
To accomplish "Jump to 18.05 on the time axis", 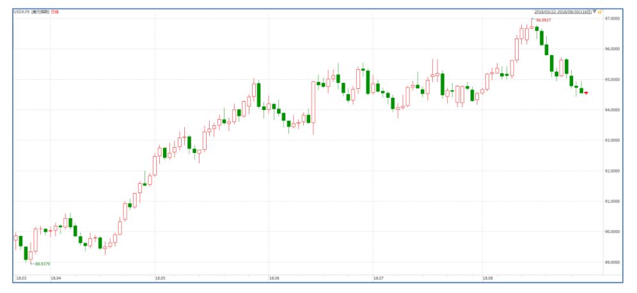I will point(160,278).
